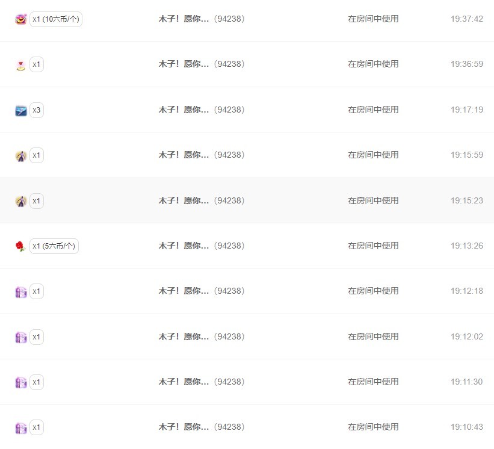Open recipient 木子！愿你… in 19:15:59 row

pyautogui.click(x=184, y=155)
